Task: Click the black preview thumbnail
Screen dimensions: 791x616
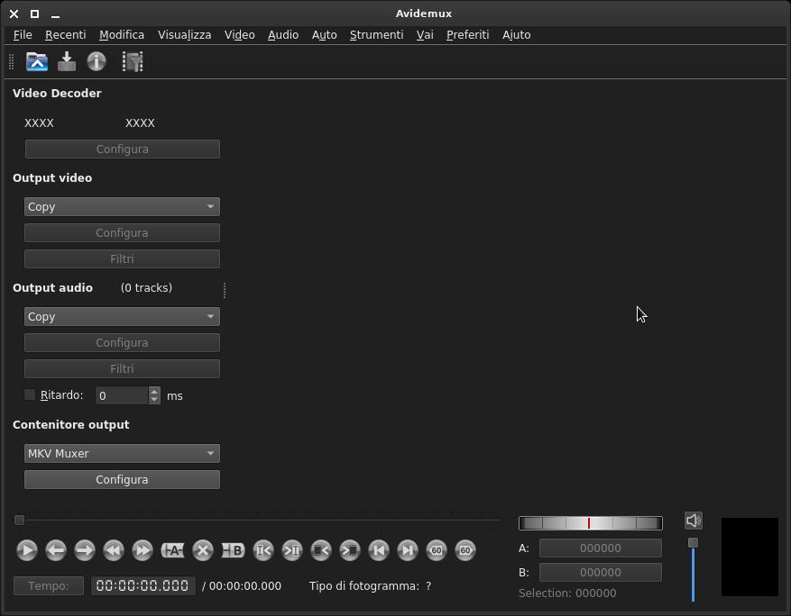Action: click(x=750, y=557)
